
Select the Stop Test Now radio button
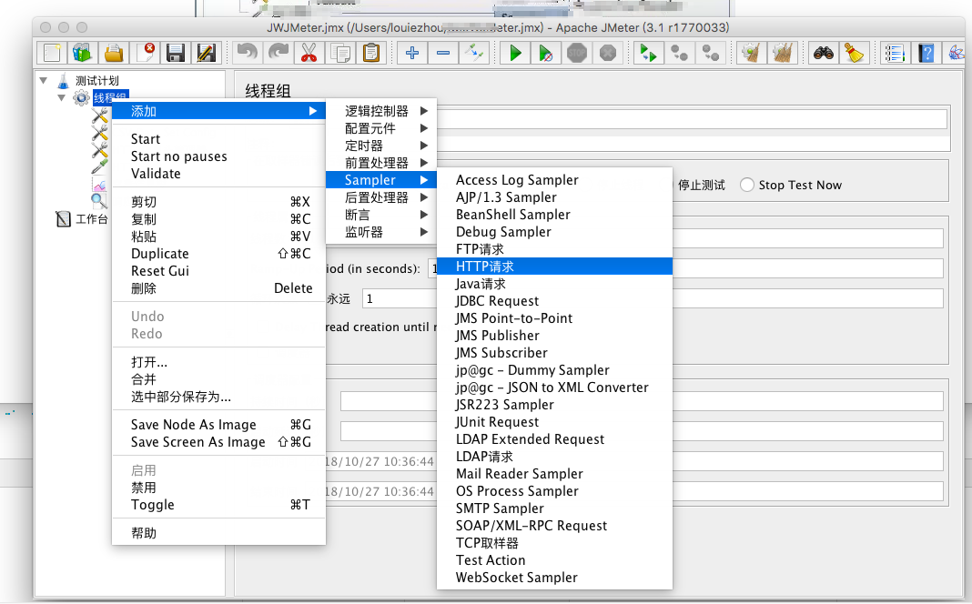pyautogui.click(x=747, y=185)
